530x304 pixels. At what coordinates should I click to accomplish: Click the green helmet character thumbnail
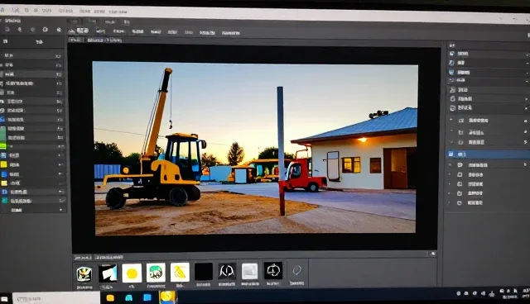coord(156,273)
